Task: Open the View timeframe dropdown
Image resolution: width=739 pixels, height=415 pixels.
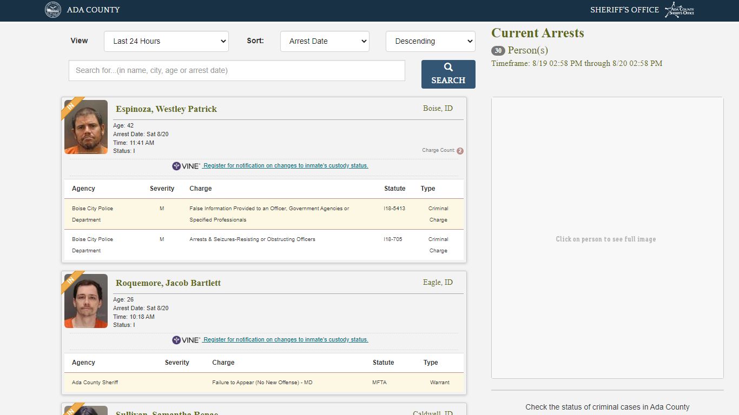Action: point(166,41)
